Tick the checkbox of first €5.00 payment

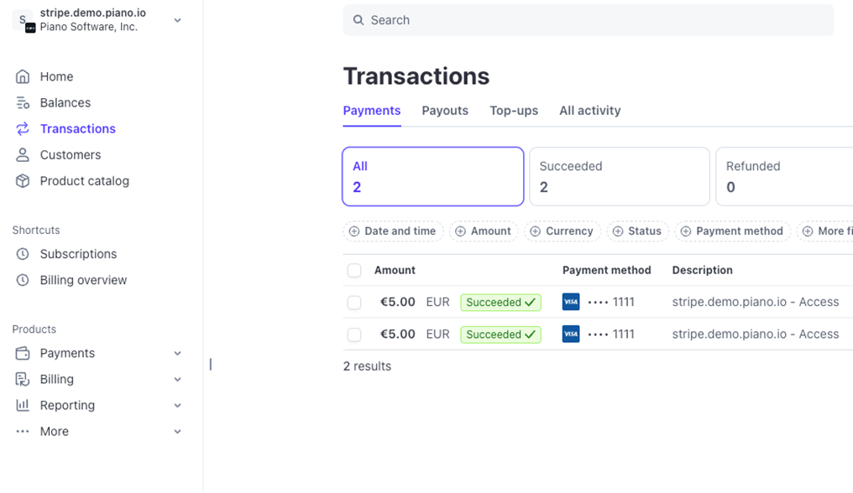(354, 302)
